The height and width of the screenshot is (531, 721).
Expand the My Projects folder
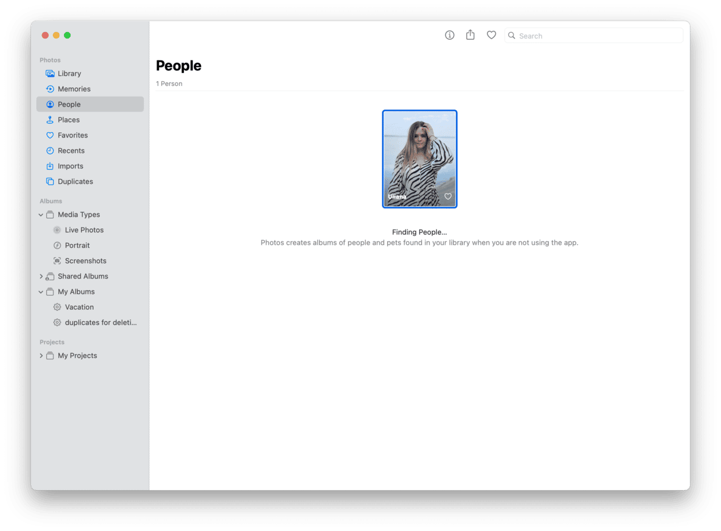click(41, 356)
